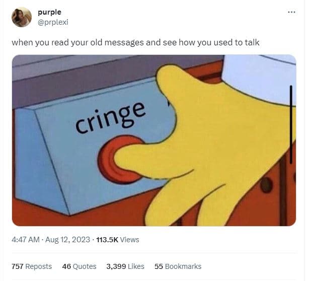Open the purple display name profile
Screen dimensions: 309x281
click(49, 12)
